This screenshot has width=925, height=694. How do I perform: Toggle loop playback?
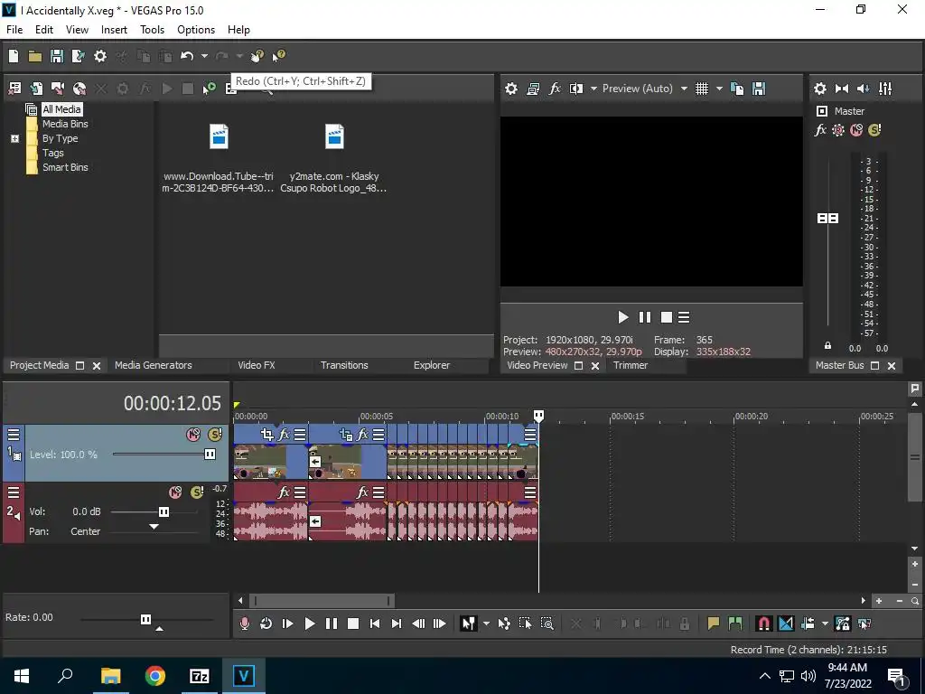pyautogui.click(x=266, y=624)
